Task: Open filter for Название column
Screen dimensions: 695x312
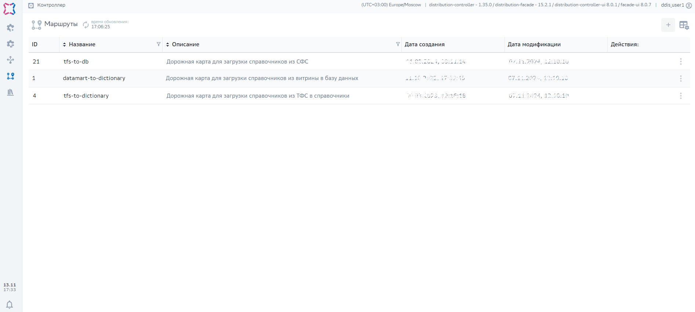Action: coord(159,44)
